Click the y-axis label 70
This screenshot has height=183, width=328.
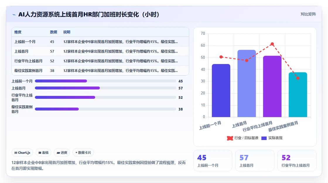click(203, 33)
